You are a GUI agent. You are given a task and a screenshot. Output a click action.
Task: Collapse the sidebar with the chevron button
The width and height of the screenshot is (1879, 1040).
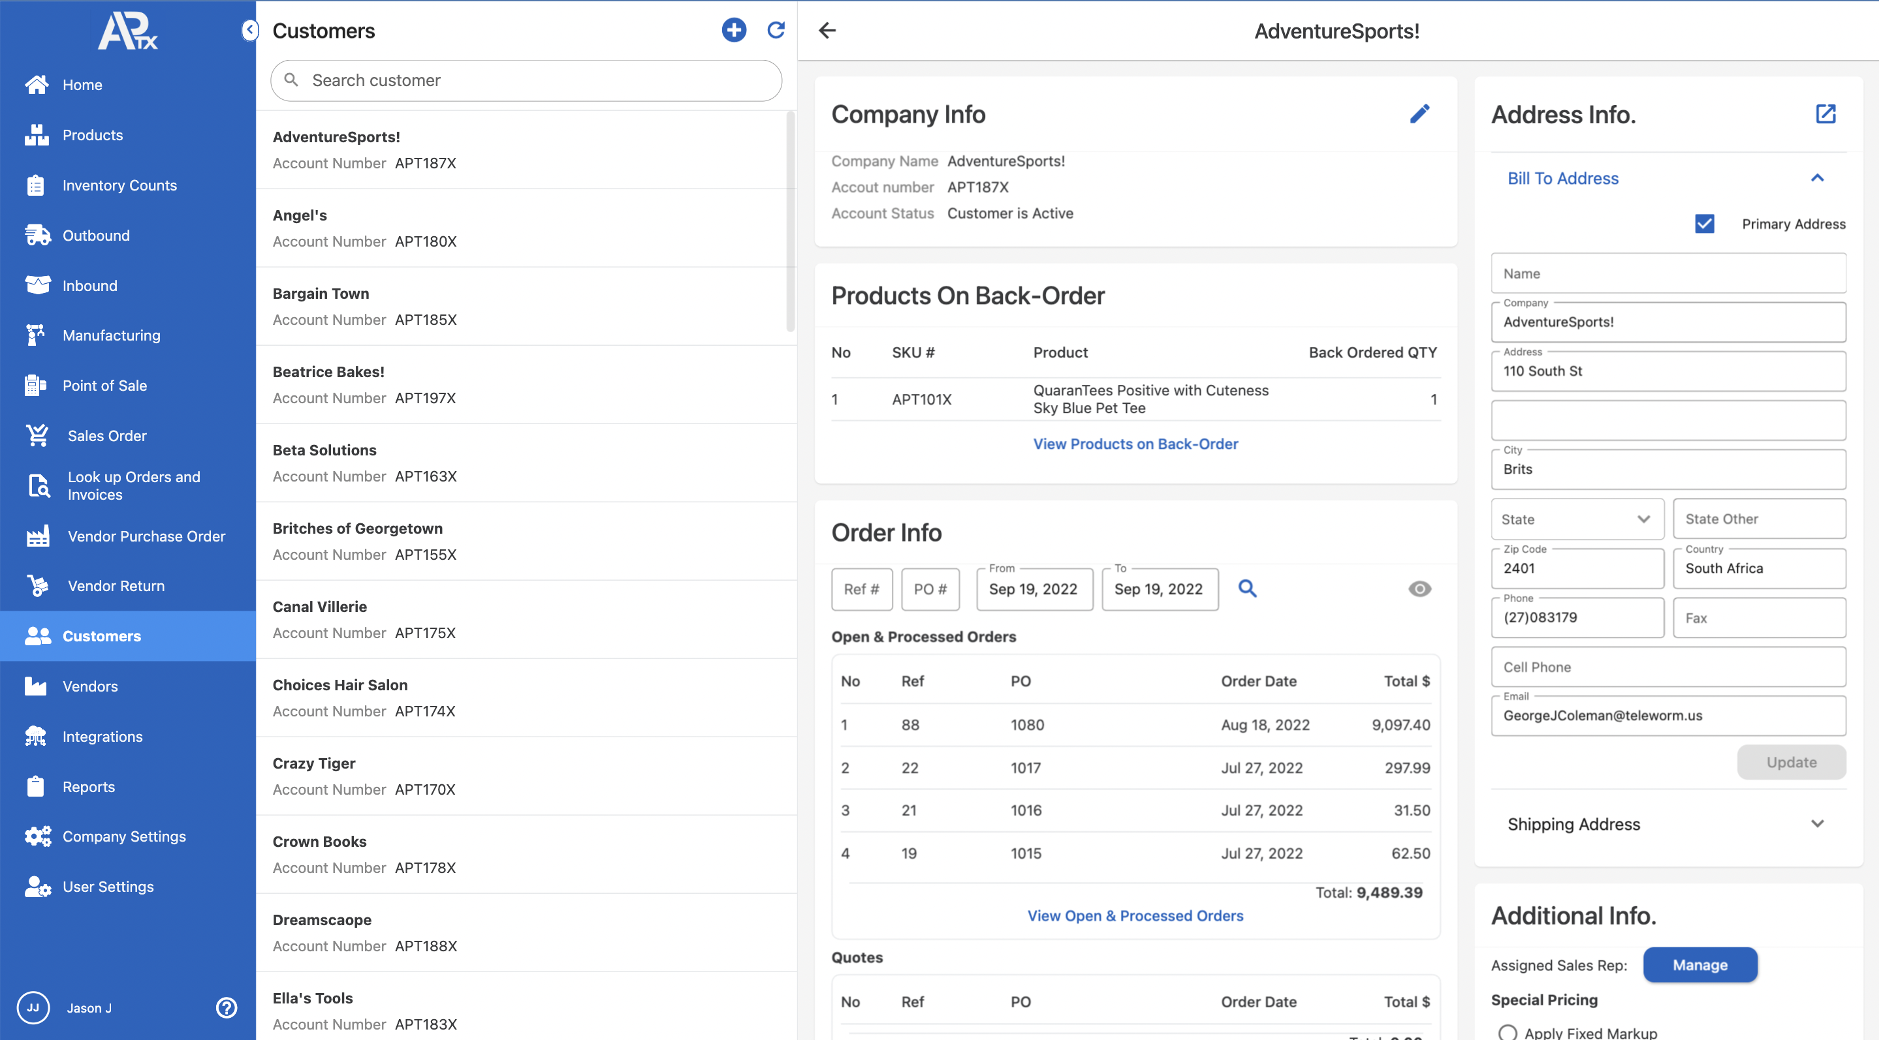point(249,30)
